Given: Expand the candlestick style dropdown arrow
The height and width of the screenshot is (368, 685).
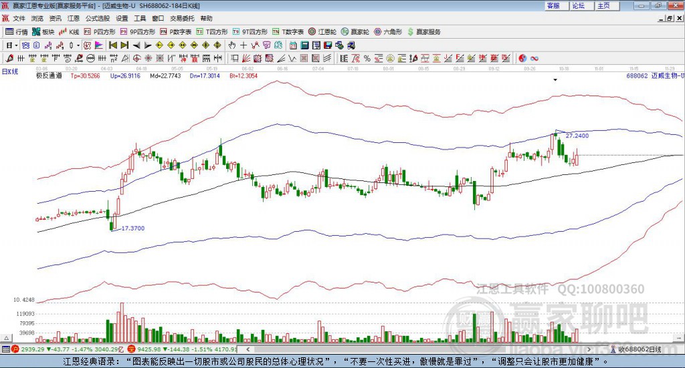Looking at the screenshot, I should pyautogui.click(x=78, y=45).
